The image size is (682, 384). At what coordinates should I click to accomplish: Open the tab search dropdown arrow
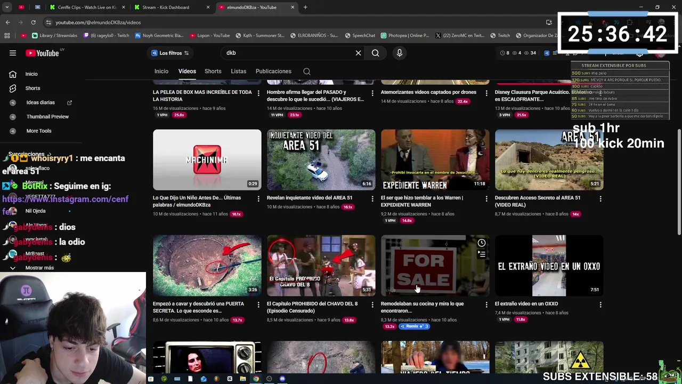tap(7, 7)
